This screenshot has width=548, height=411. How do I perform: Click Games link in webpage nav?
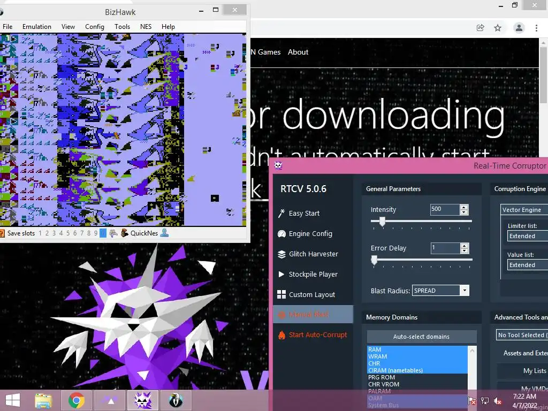(x=269, y=52)
